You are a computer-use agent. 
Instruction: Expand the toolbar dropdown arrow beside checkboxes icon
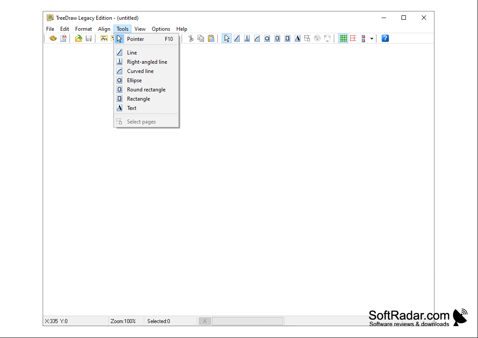372,39
